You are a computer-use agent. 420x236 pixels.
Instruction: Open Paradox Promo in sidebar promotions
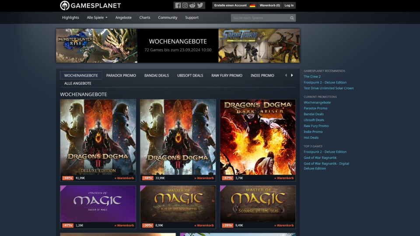click(x=315, y=108)
